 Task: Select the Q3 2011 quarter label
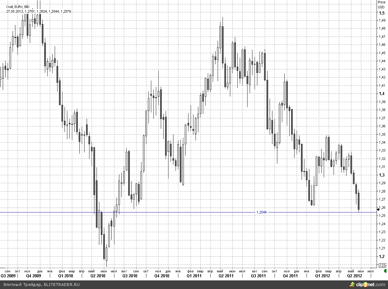258,276
